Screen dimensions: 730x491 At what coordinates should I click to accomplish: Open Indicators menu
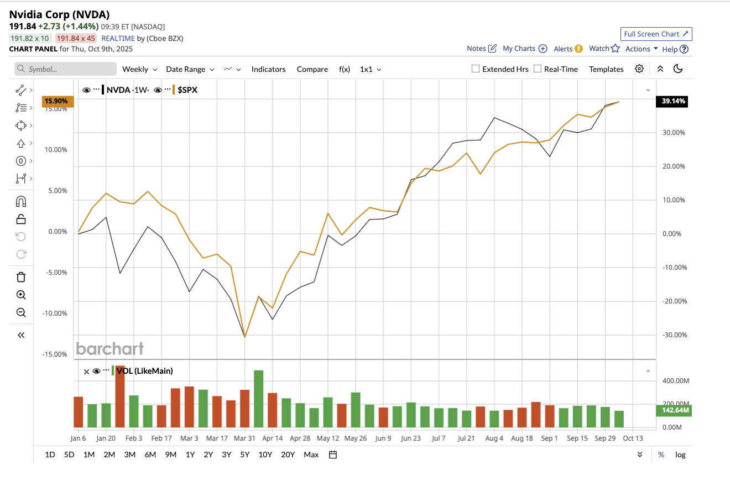pos(269,69)
